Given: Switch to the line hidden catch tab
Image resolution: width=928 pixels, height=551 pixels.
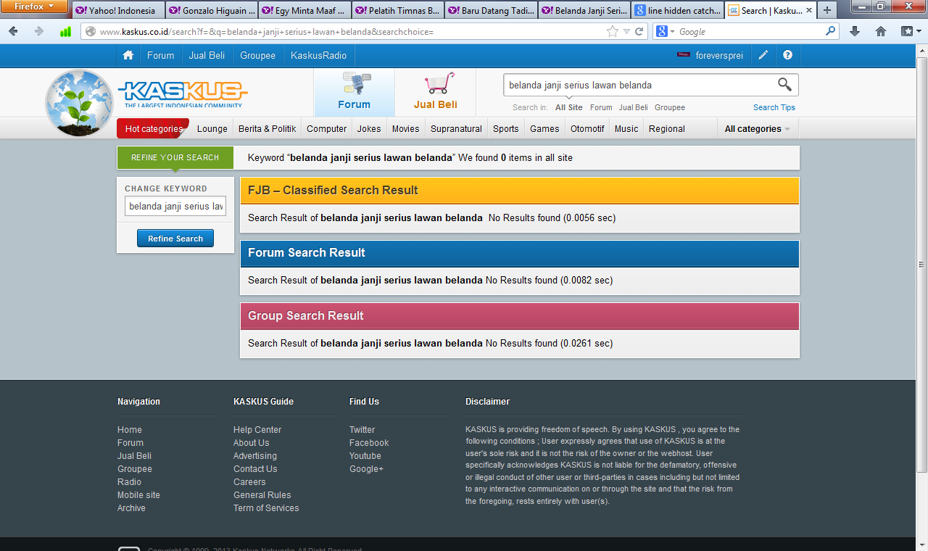Looking at the screenshot, I should pyautogui.click(x=678, y=11).
